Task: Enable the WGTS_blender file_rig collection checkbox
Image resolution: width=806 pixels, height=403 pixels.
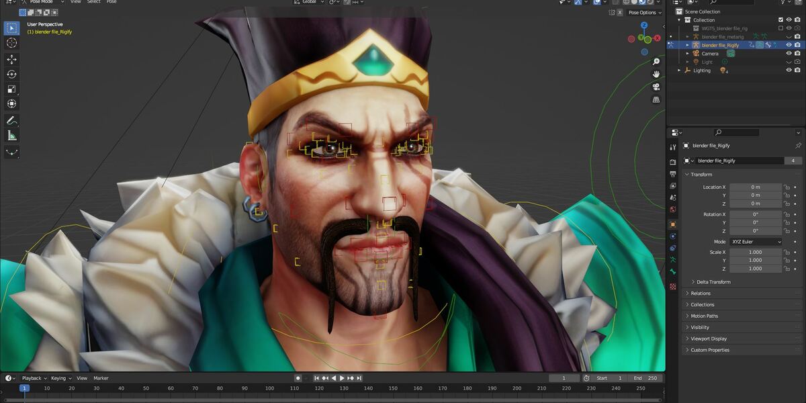Action: 780,28
